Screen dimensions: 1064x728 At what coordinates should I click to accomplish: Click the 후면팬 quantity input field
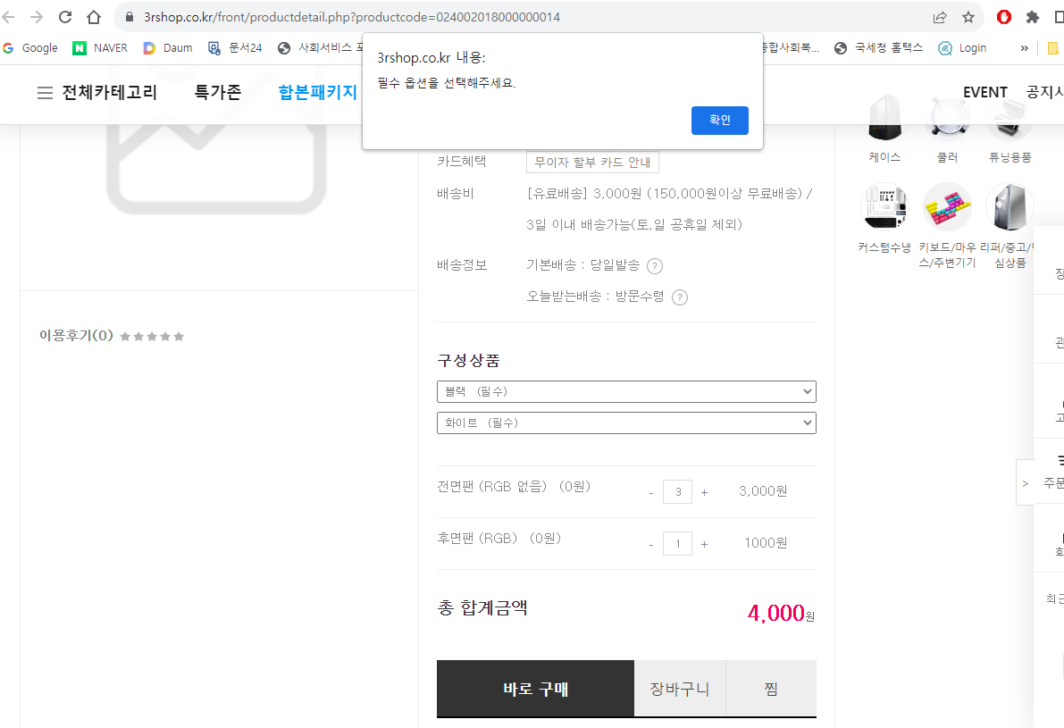[x=677, y=544]
